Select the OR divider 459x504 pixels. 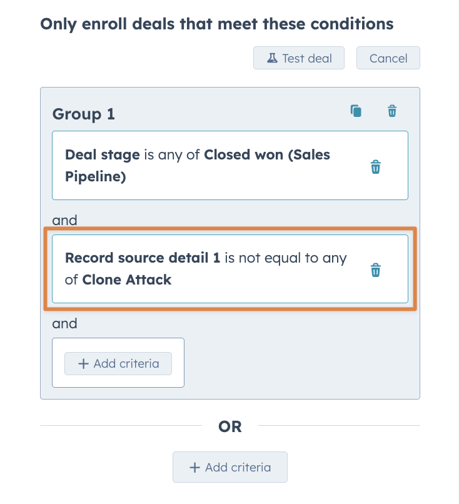tap(229, 426)
